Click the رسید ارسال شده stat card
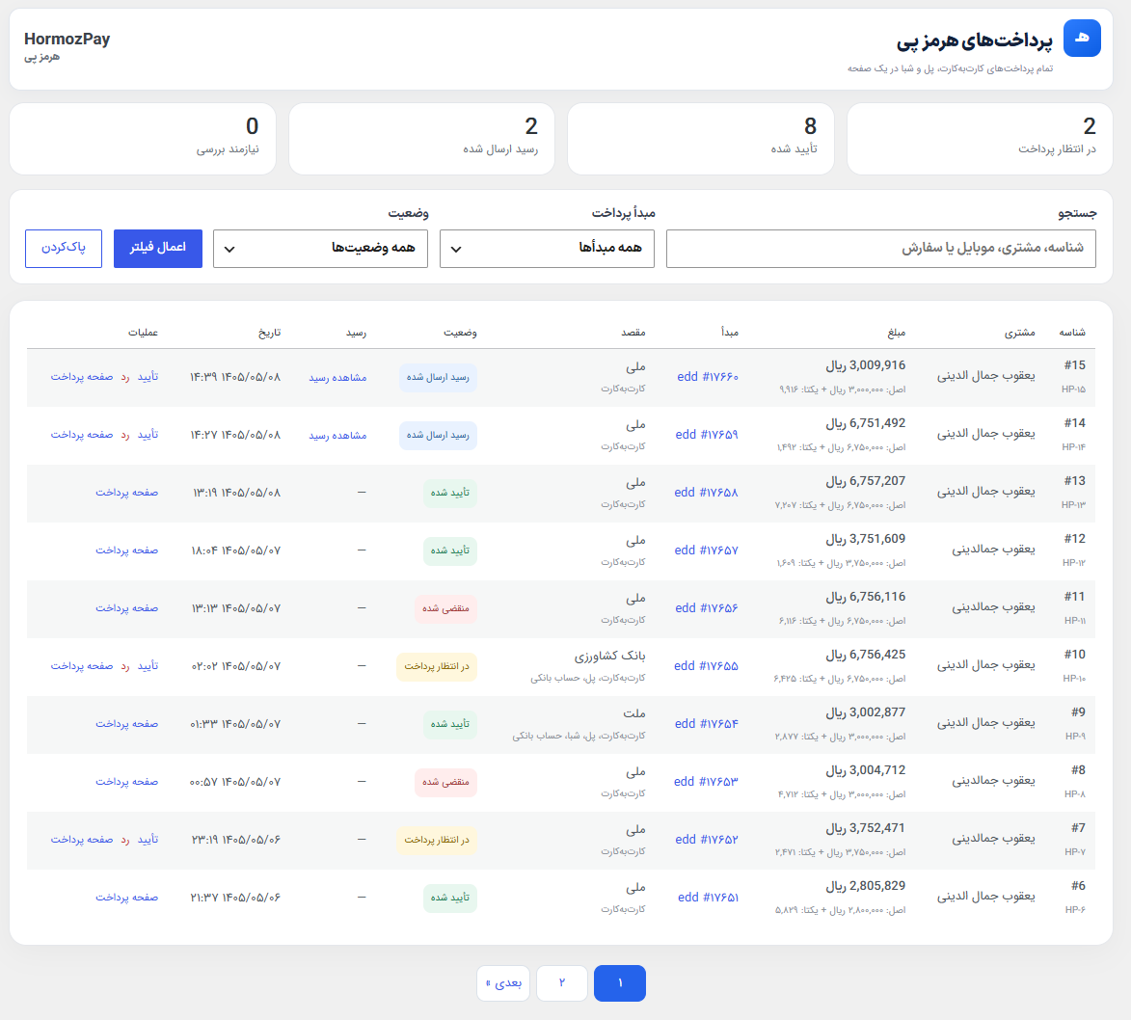The height and width of the screenshot is (1020, 1131). [422, 139]
